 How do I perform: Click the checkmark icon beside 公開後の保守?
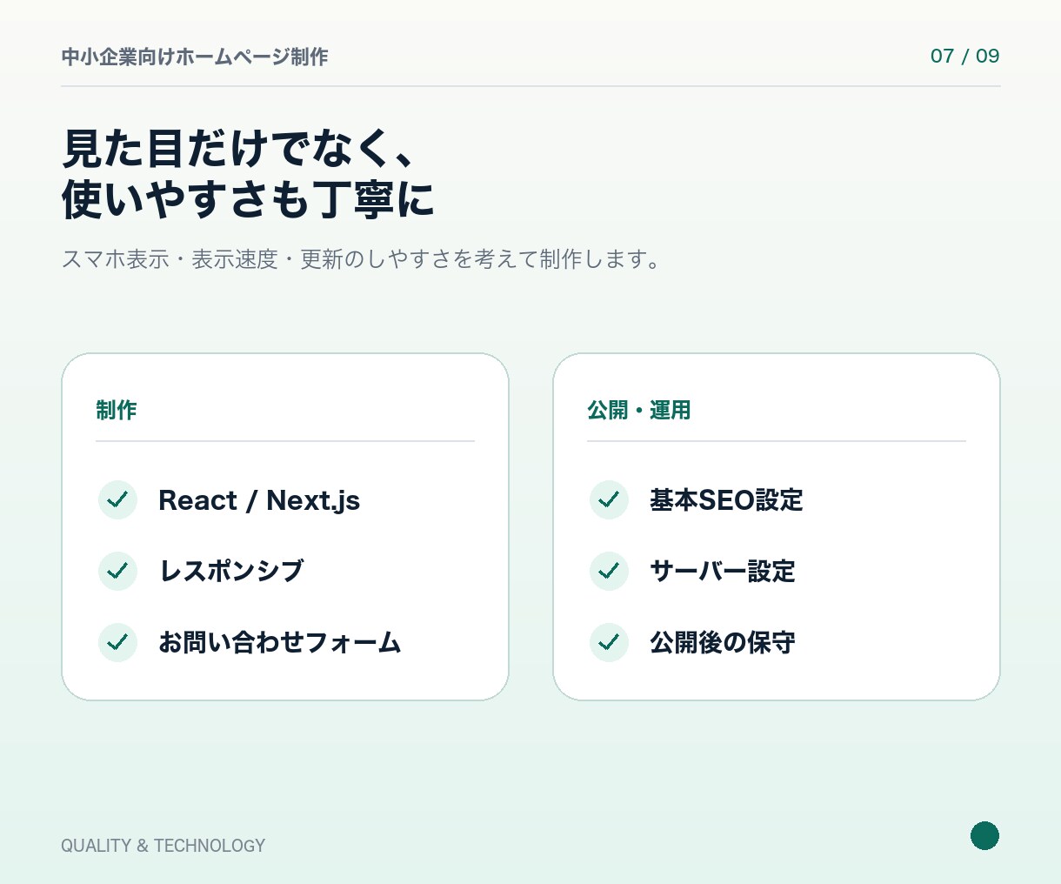tap(609, 643)
